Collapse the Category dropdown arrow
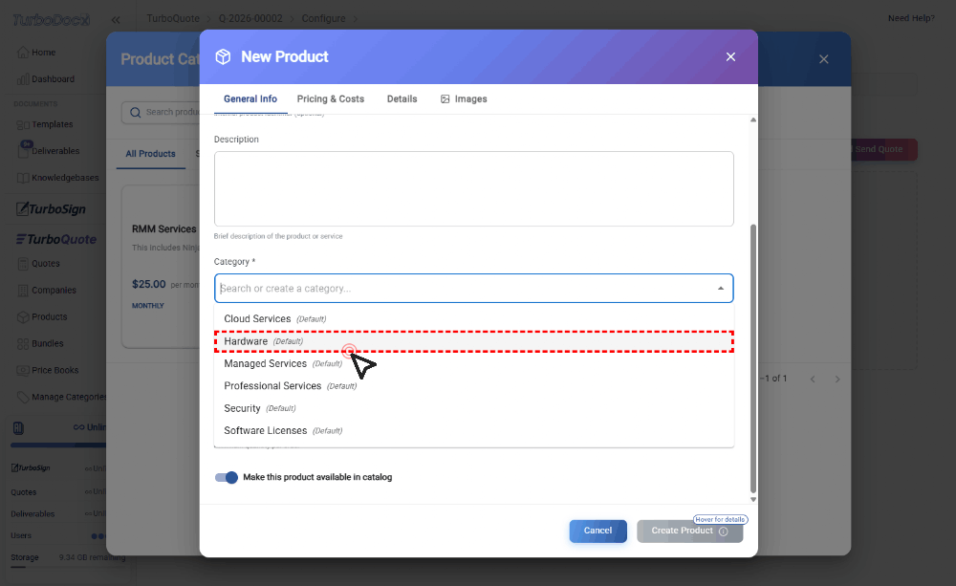956x586 pixels. [721, 289]
